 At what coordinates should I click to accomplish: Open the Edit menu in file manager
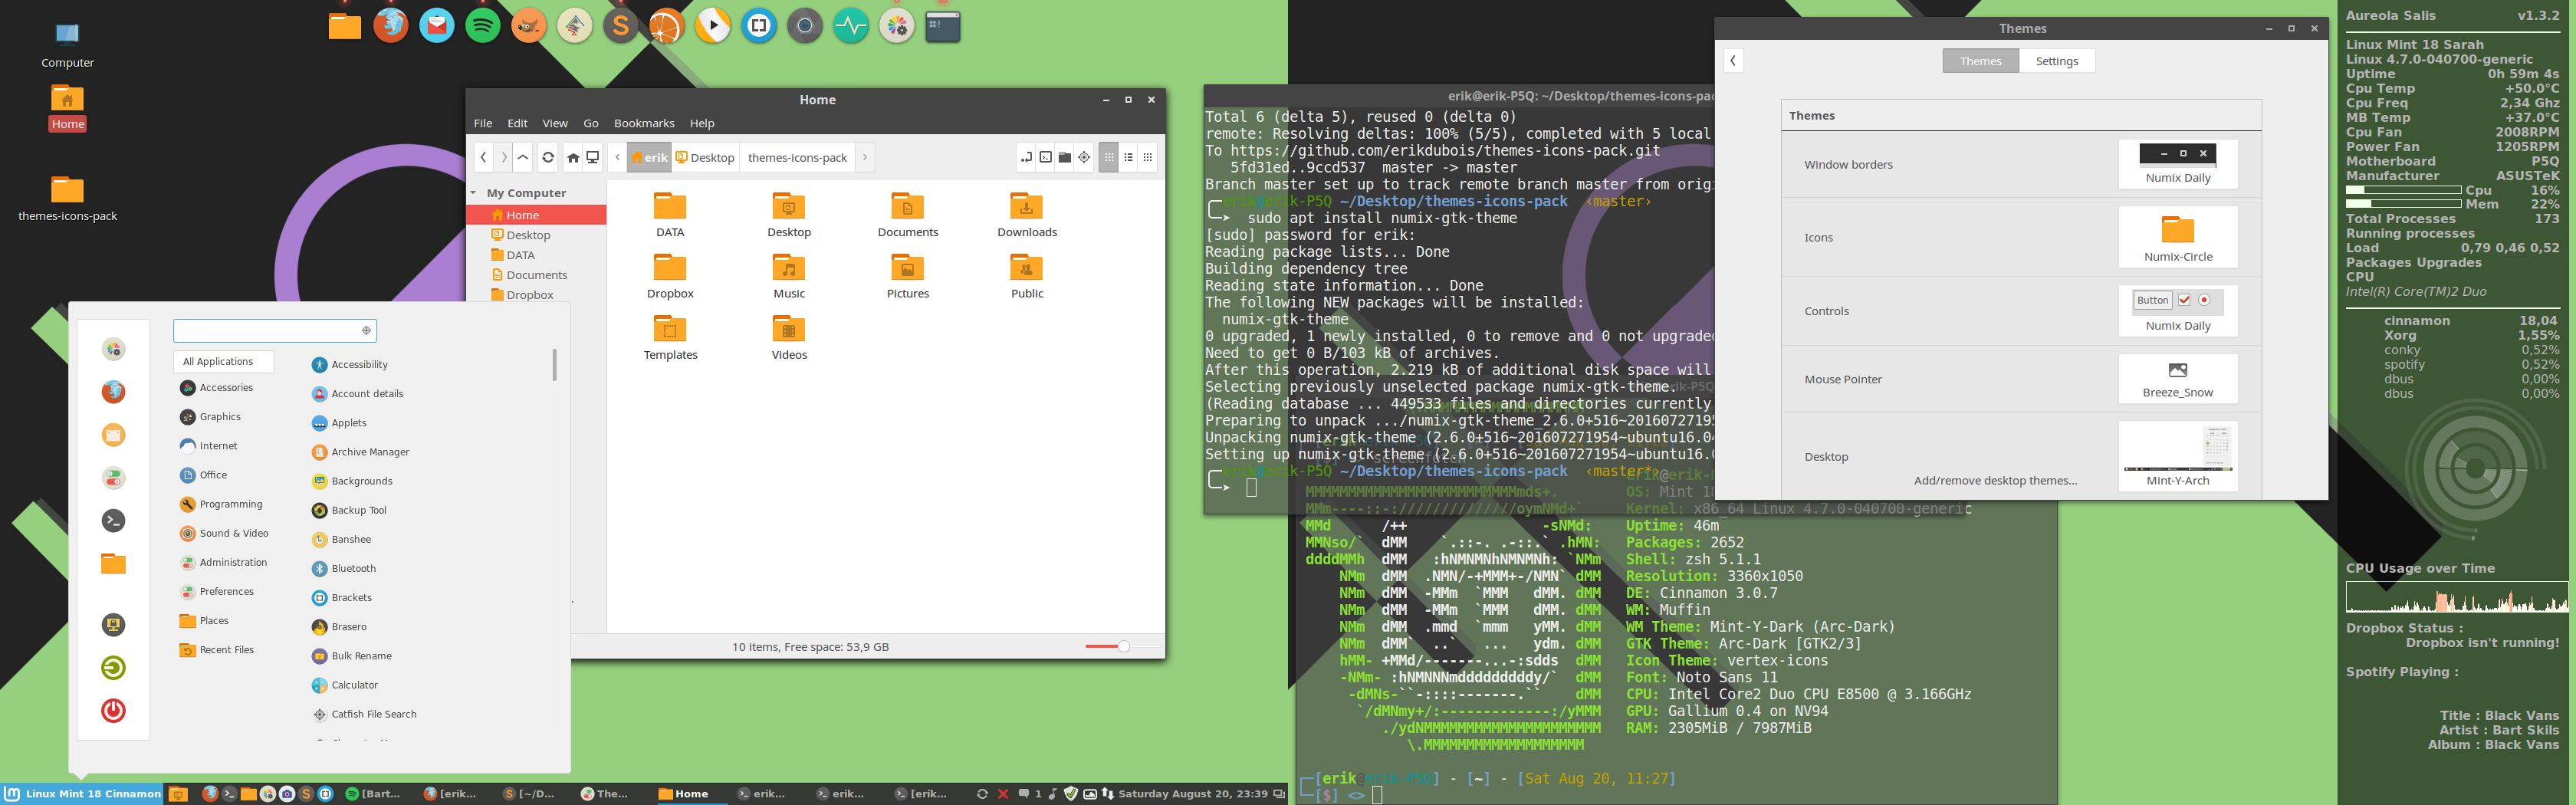517,123
